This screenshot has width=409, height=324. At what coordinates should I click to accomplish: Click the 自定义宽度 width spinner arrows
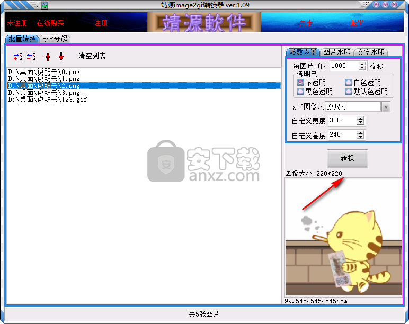(361, 121)
